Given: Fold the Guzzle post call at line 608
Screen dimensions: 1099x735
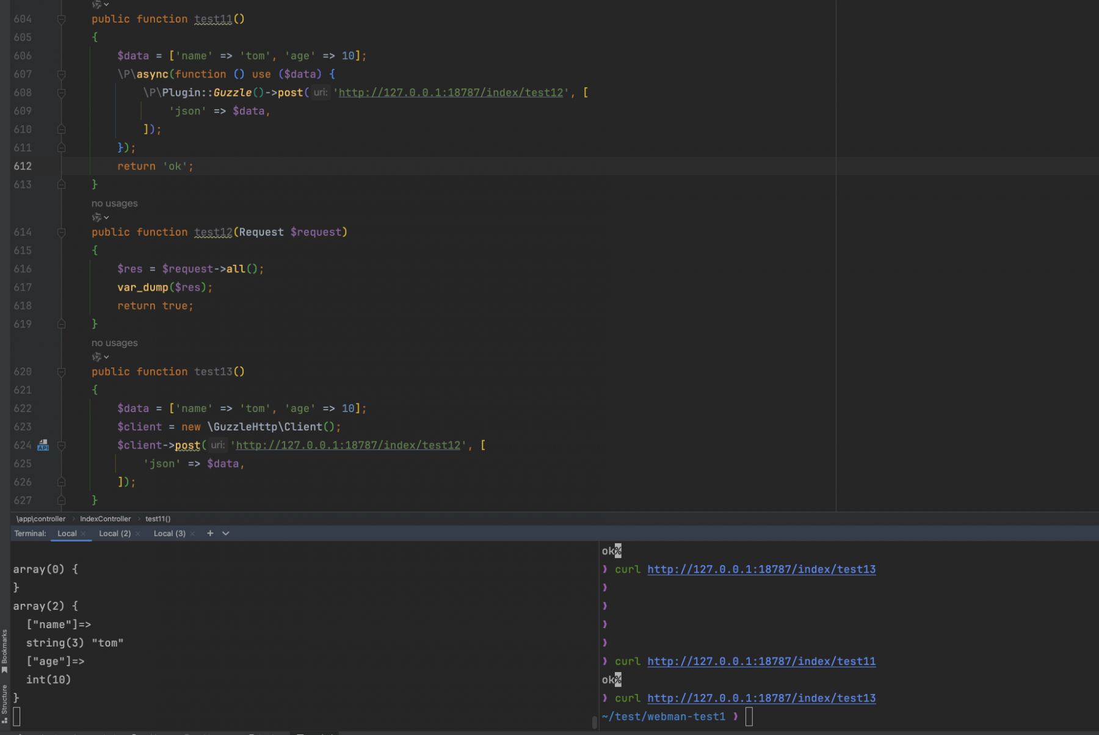Looking at the screenshot, I should click(61, 93).
